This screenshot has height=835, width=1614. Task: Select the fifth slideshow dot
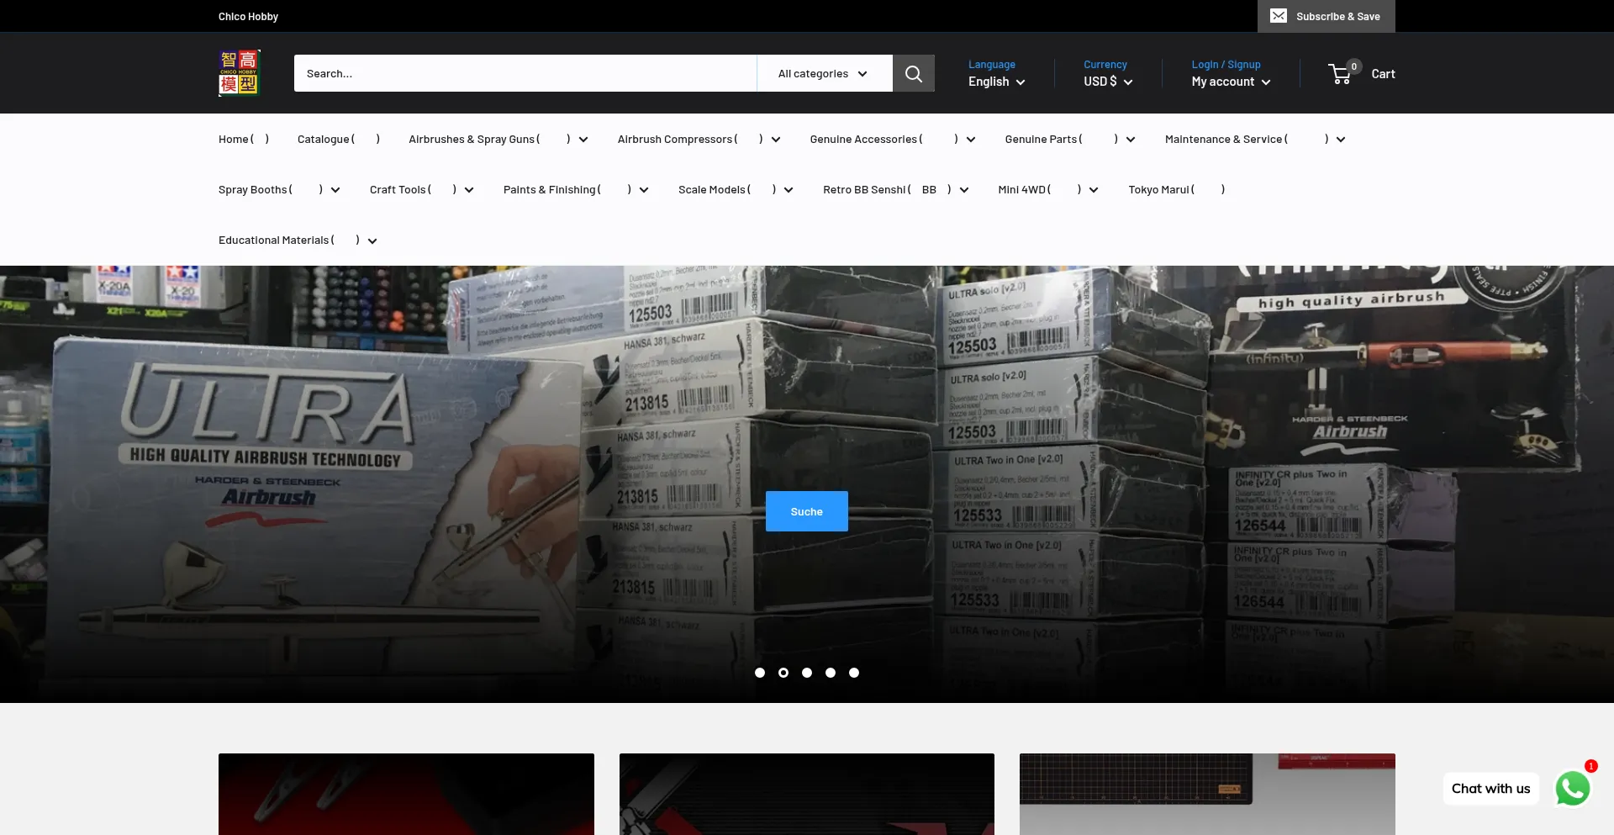pos(854,673)
